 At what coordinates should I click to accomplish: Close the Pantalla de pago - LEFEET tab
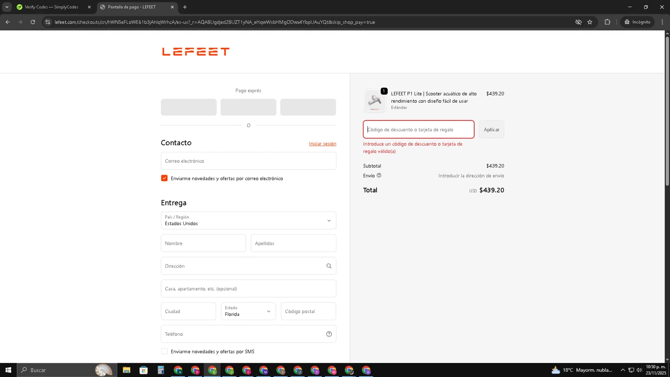click(x=172, y=7)
